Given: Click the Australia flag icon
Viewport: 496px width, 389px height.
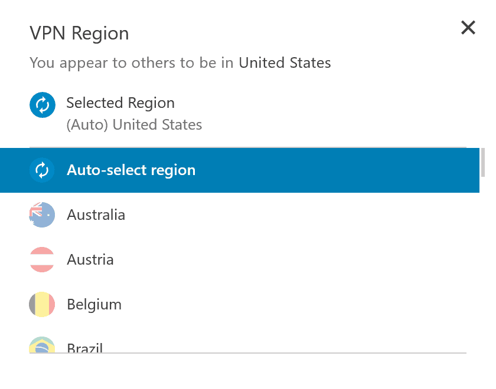Looking at the screenshot, I should (x=42, y=215).
